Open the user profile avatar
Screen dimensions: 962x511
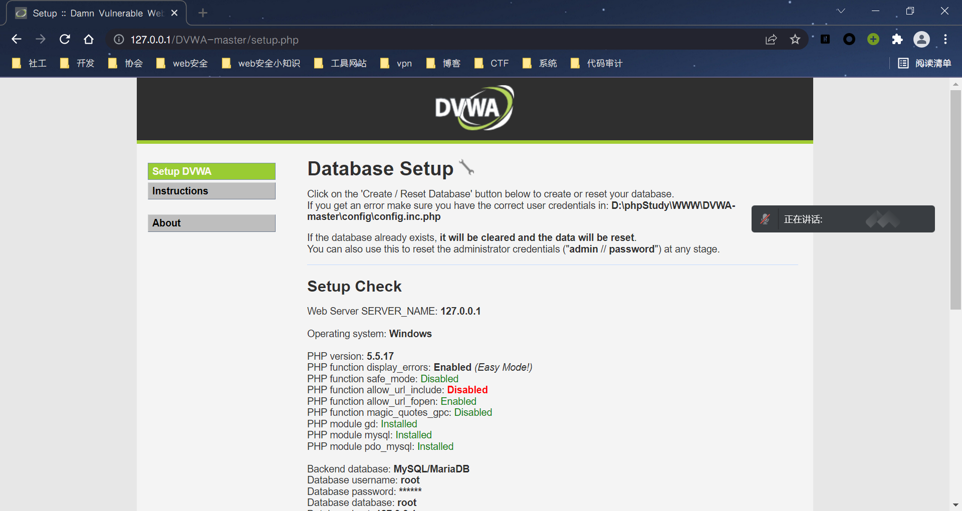pyautogui.click(x=921, y=39)
